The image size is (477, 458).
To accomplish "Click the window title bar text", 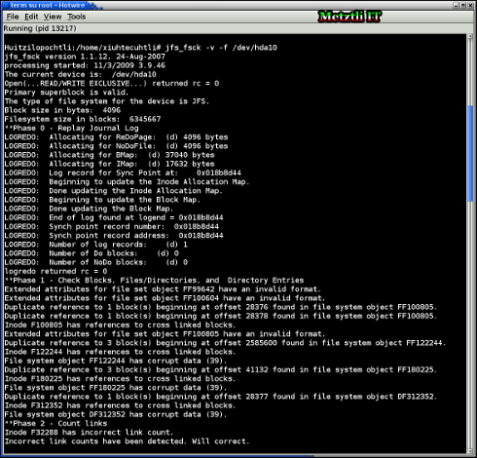I will [x=48, y=5].
